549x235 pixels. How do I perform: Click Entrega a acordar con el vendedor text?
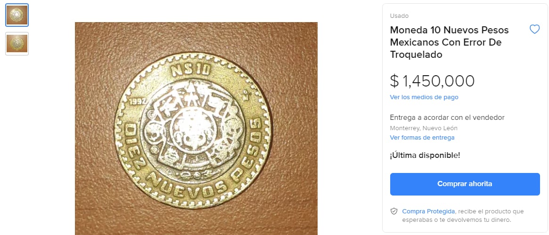click(x=447, y=117)
